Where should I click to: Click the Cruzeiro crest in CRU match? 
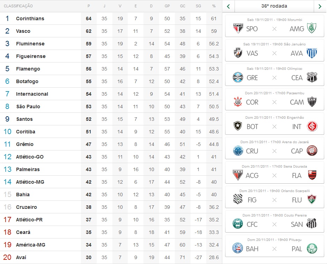coord(238,151)
